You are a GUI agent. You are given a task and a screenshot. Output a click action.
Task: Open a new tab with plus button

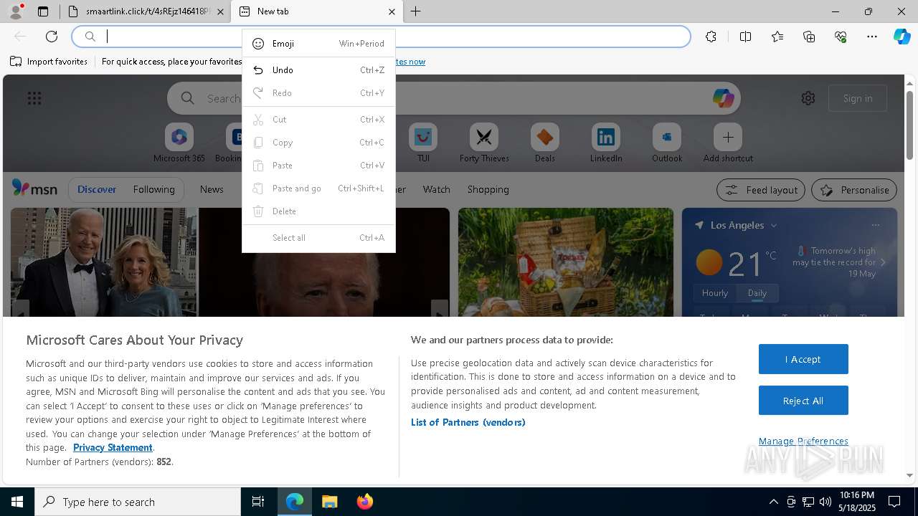tap(416, 11)
